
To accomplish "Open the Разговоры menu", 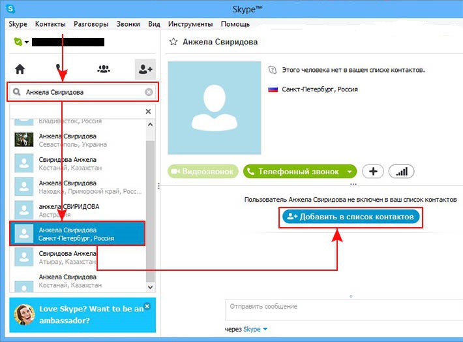I will (x=91, y=24).
